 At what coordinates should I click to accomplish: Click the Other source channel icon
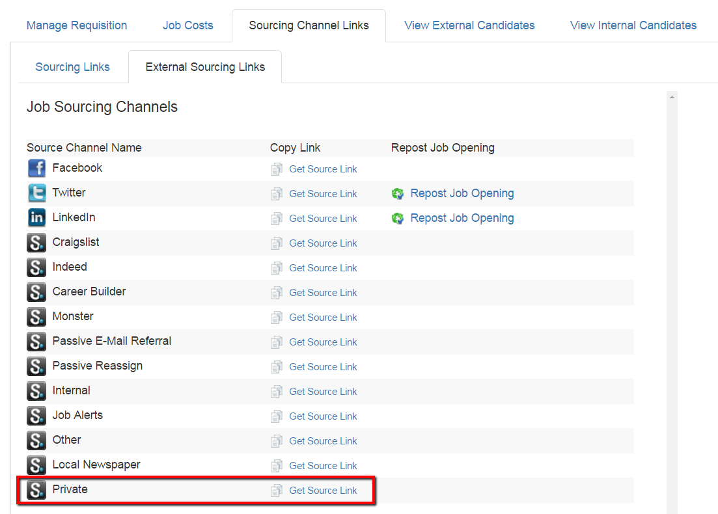[x=36, y=440]
